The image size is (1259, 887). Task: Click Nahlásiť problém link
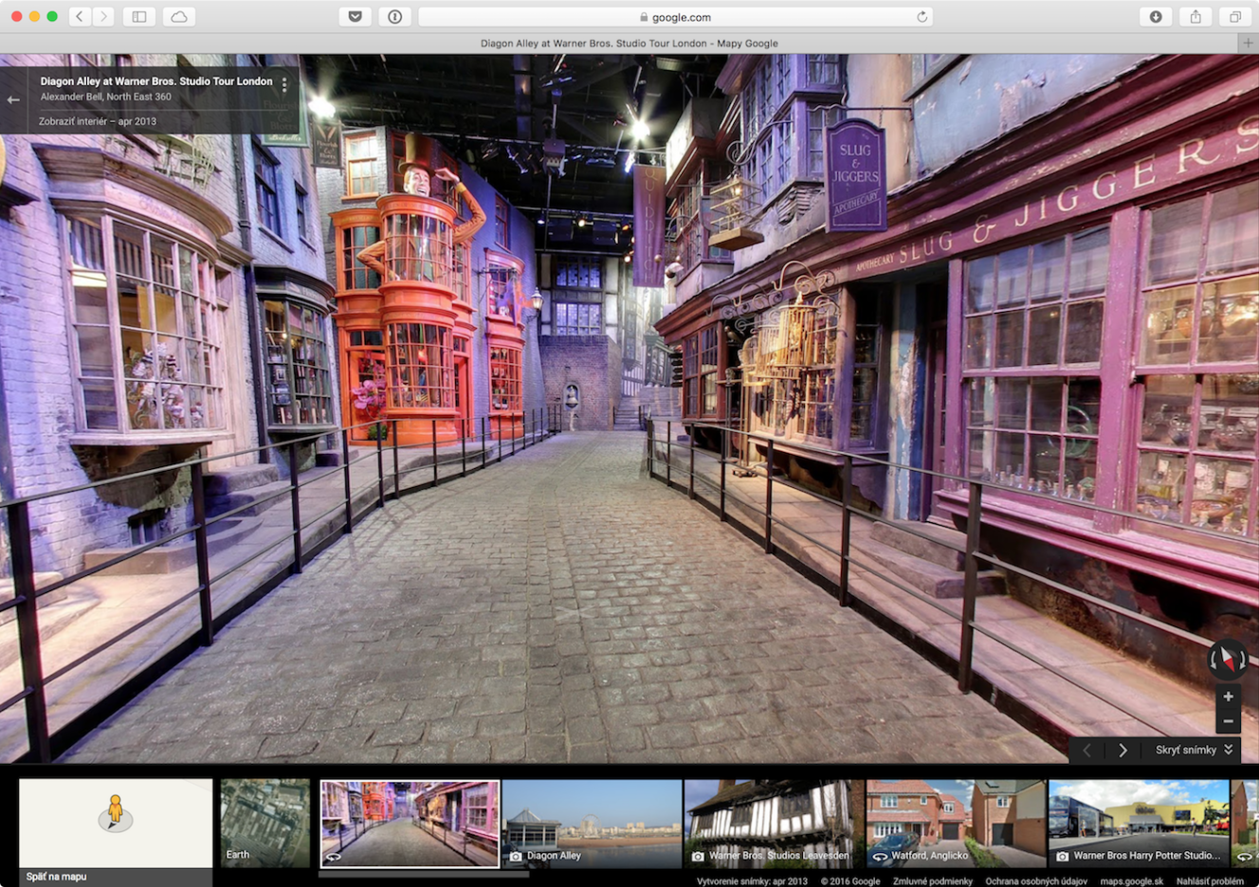click(1210, 881)
